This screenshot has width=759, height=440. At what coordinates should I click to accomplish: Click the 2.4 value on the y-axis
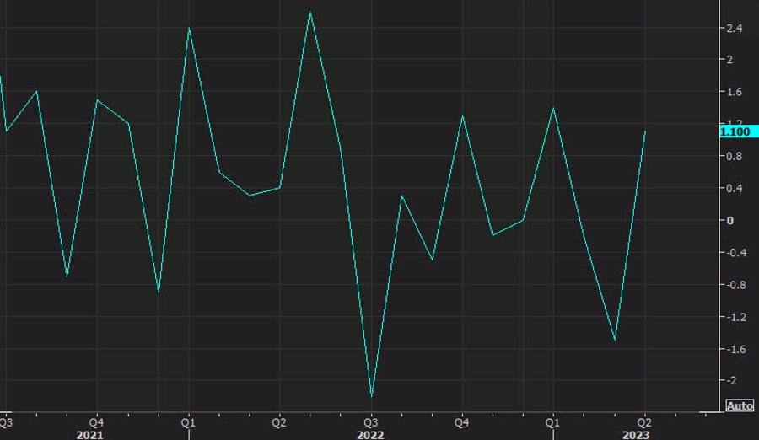pyautogui.click(x=735, y=28)
